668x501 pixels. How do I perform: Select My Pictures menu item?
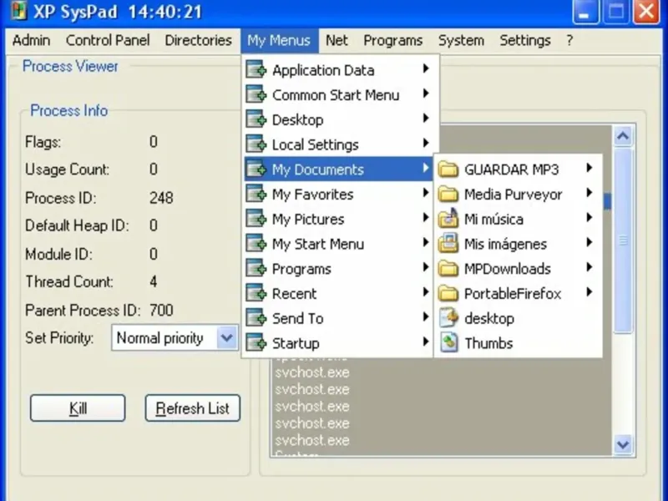click(338, 219)
